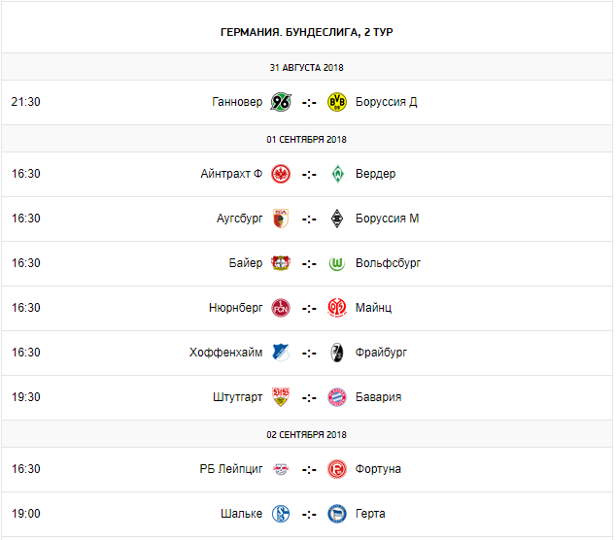
Task: Click the Nürnberg club crest
Action: [281, 308]
